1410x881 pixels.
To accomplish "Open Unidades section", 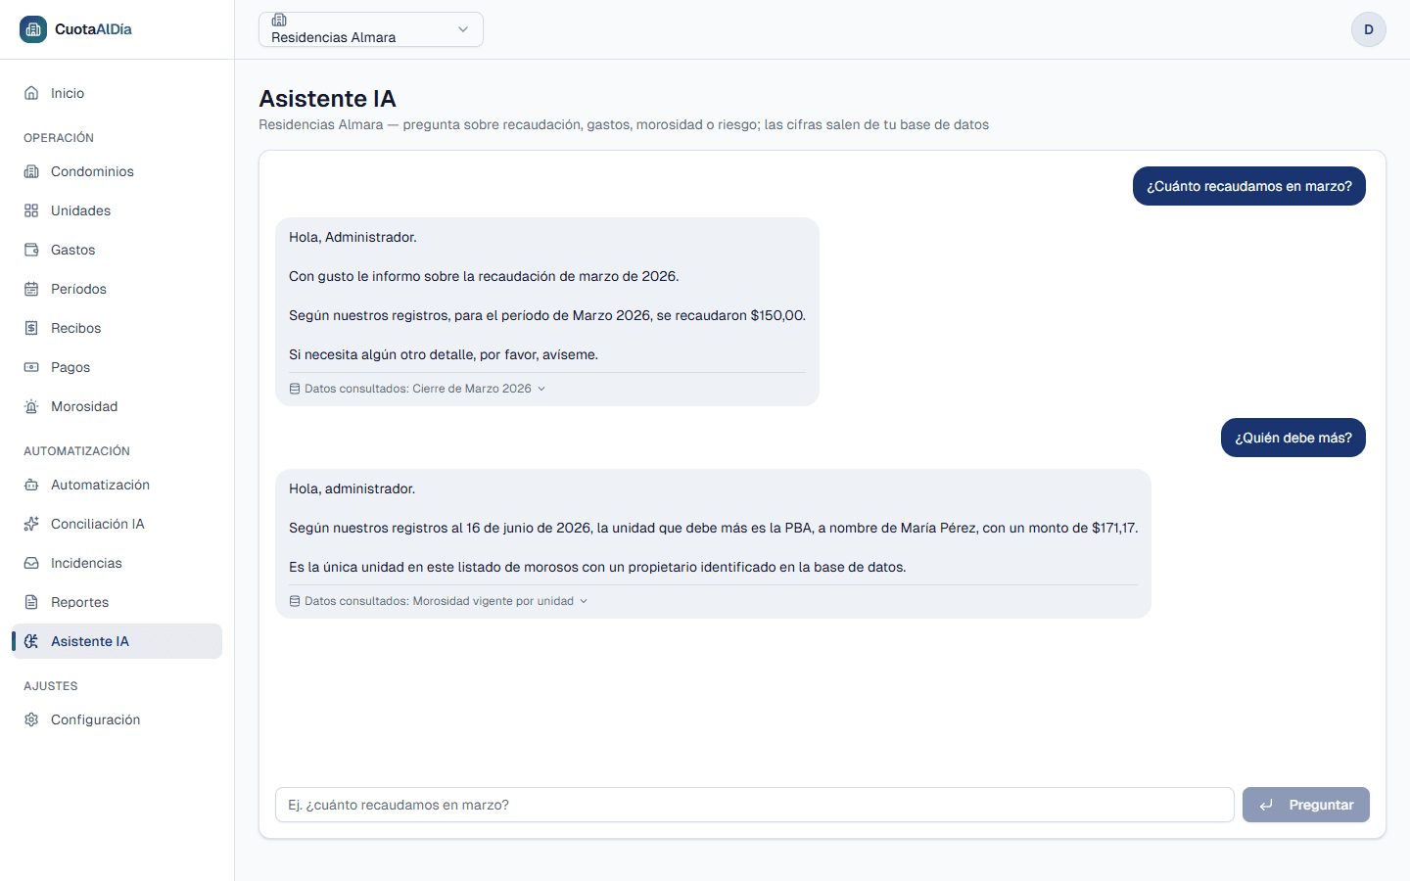I will pyautogui.click(x=117, y=210).
